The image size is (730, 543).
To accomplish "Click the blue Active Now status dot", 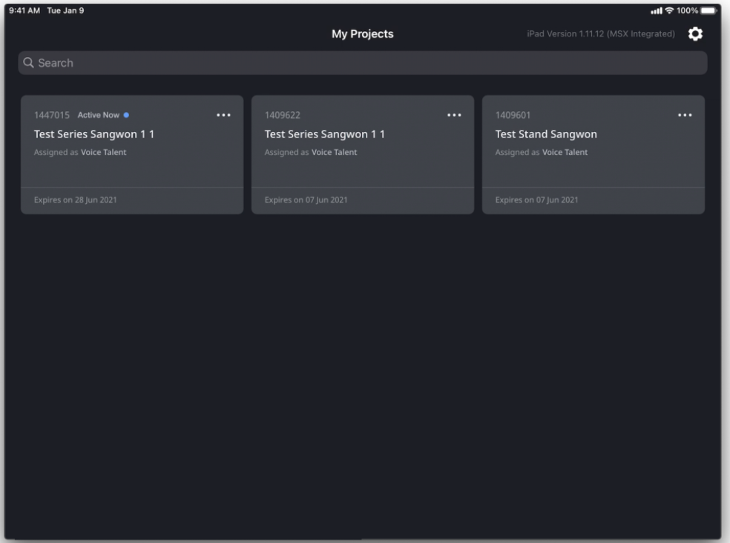I will [x=126, y=115].
